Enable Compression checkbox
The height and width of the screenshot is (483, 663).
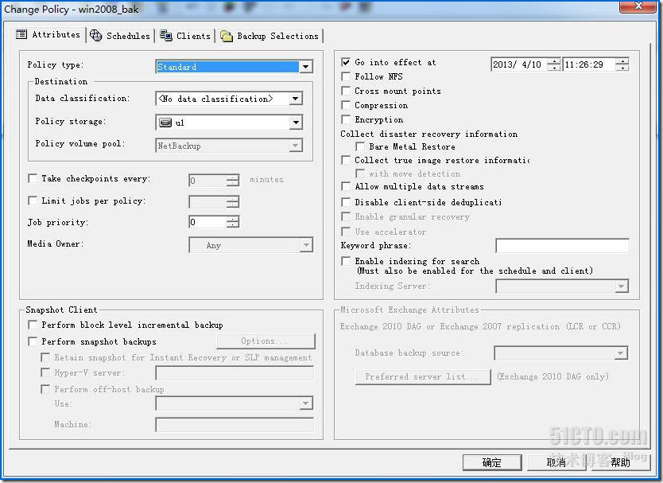(346, 105)
